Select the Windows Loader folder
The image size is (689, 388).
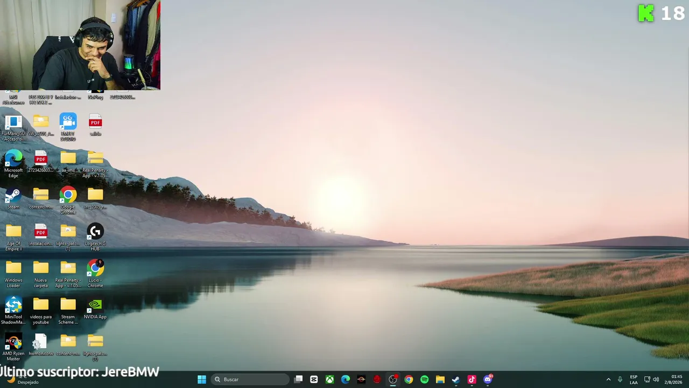click(x=13, y=274)
